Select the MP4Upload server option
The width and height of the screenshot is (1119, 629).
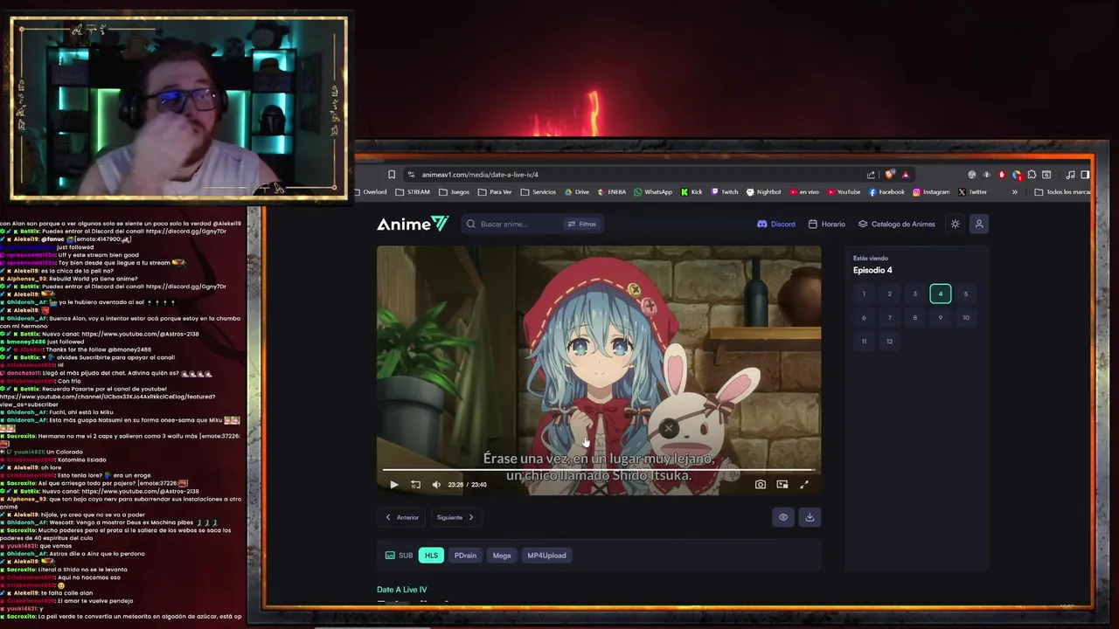[x=546, y=555]
